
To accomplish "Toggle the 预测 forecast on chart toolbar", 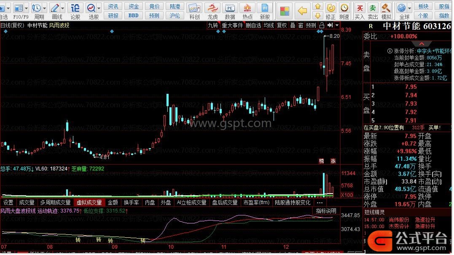I will pyautogui.click(x=311, y=25).
